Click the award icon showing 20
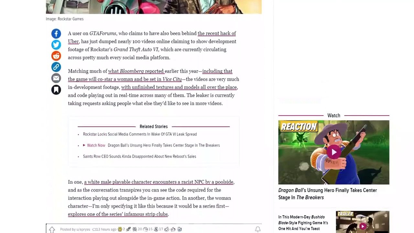The image size is (414, 233). [135, 229]
